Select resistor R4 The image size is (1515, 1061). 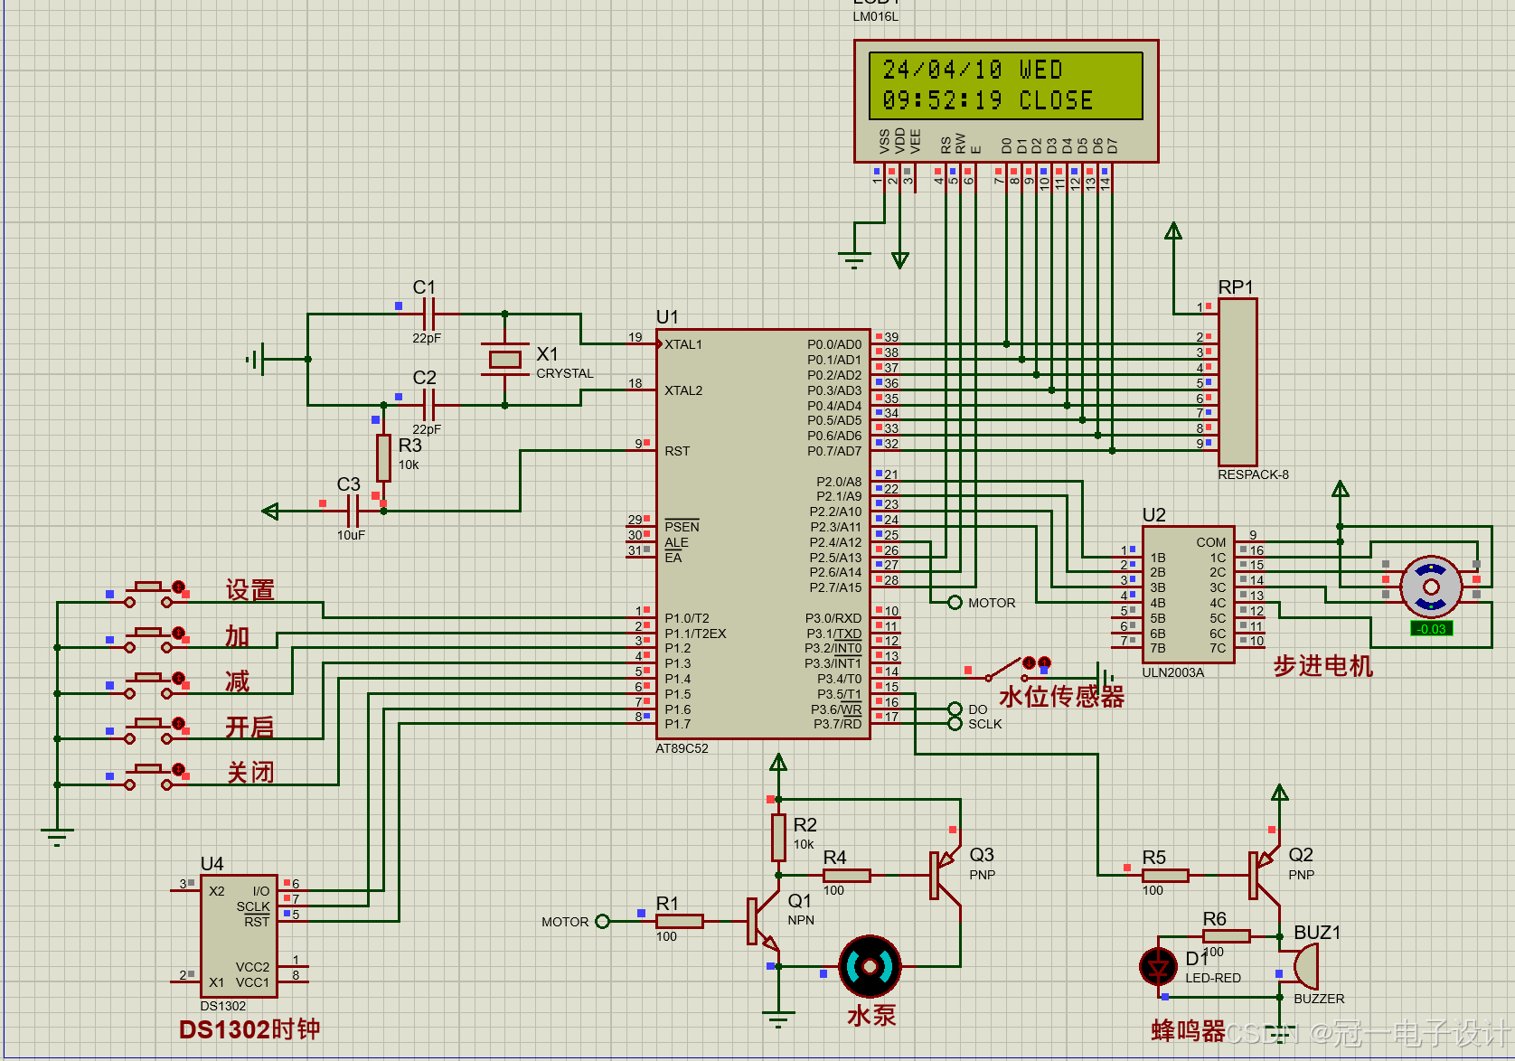point(847,875)
